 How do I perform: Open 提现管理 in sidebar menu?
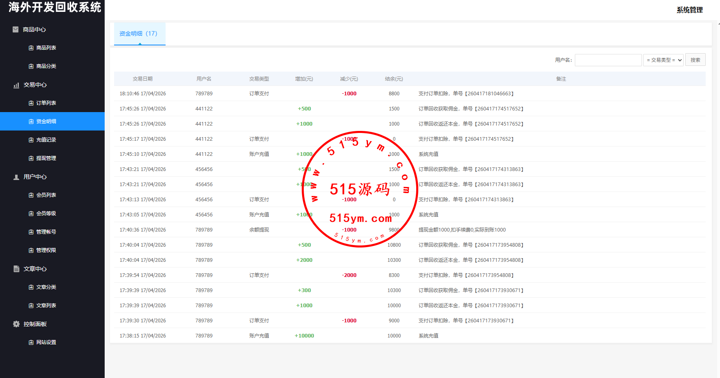46,158
